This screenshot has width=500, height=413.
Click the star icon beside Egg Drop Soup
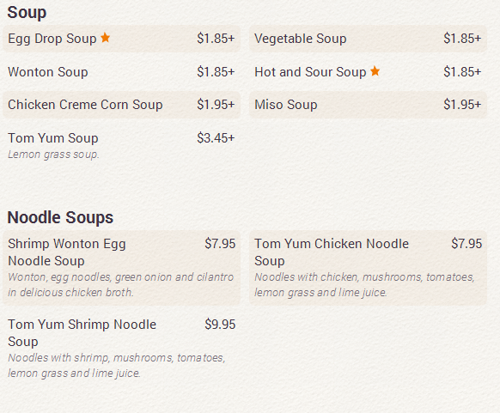point(105,38)
